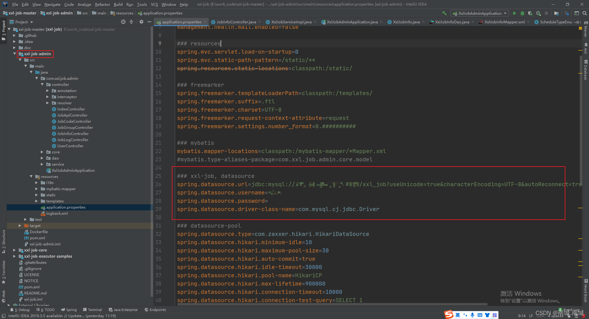The width and height of the screenshot is (589, 319).
Task: Open the Maven tool window
Action: pyautogui.click(x=586, y=29)
